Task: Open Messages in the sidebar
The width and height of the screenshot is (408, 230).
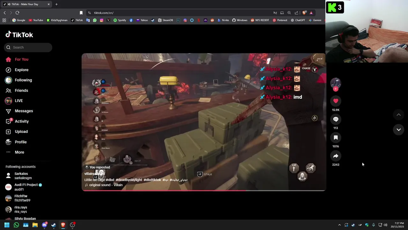Action: click(x=19, y=111)
